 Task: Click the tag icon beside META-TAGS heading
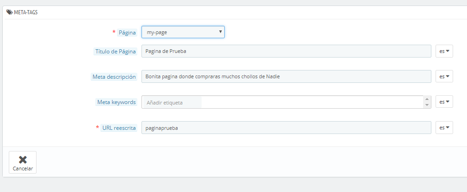(x=9, y=12)
